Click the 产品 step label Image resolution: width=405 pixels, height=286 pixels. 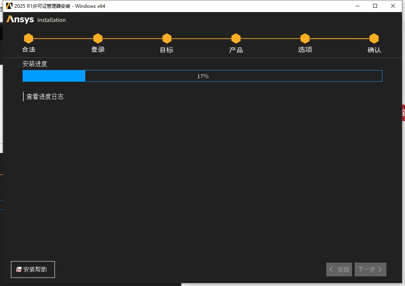[236, 50]
